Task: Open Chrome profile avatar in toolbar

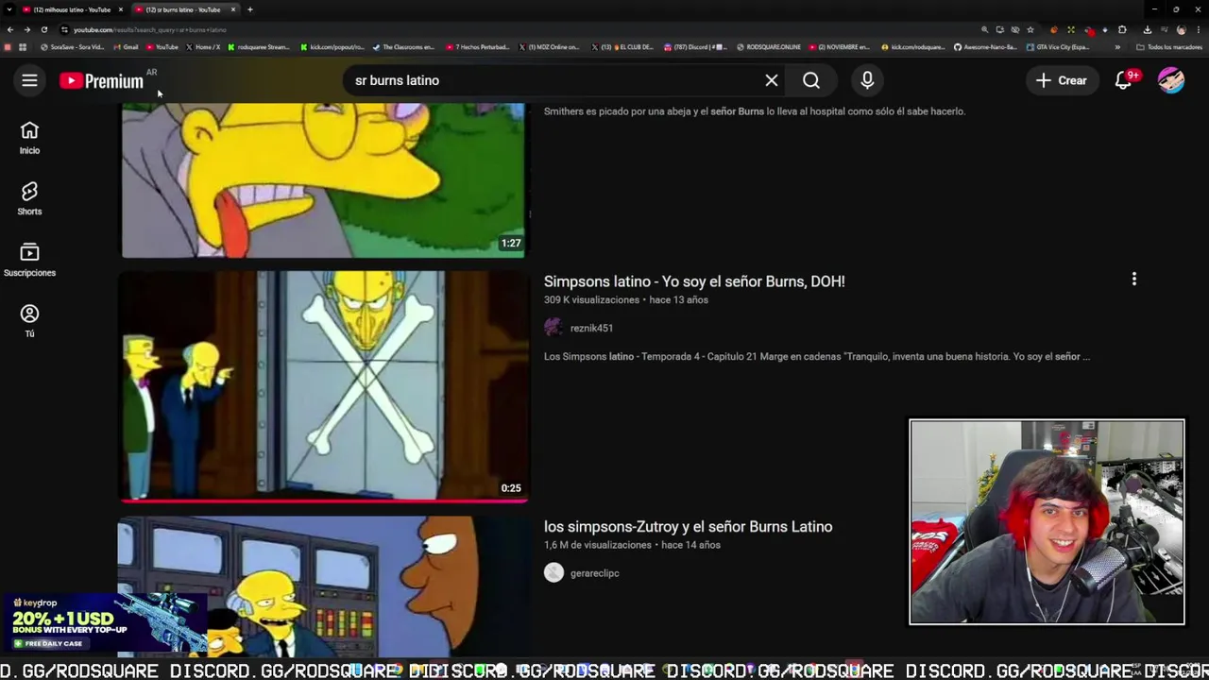Action: [1181, 29]
